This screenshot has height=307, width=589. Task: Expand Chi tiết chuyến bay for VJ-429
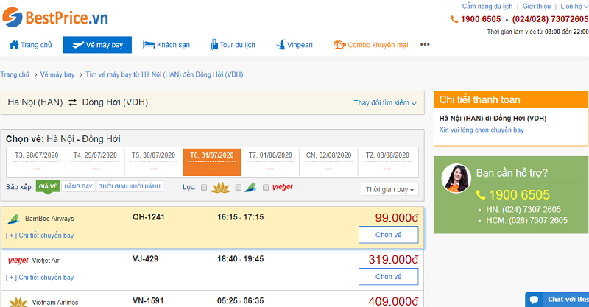pos(40,278)
